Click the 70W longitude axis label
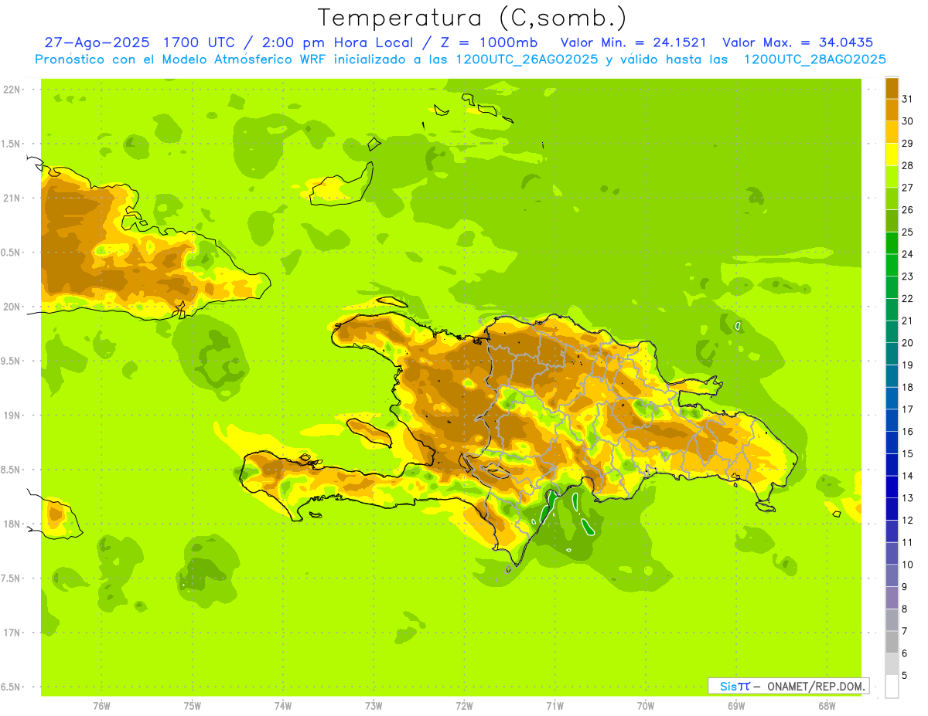The width and height of the screenshot is (928, 716). [x=646, y=706]
